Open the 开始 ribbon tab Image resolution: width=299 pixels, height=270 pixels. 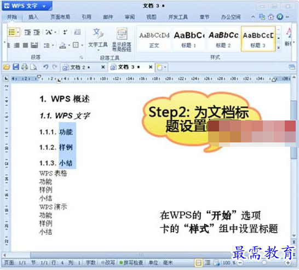[x=12, y=17]
